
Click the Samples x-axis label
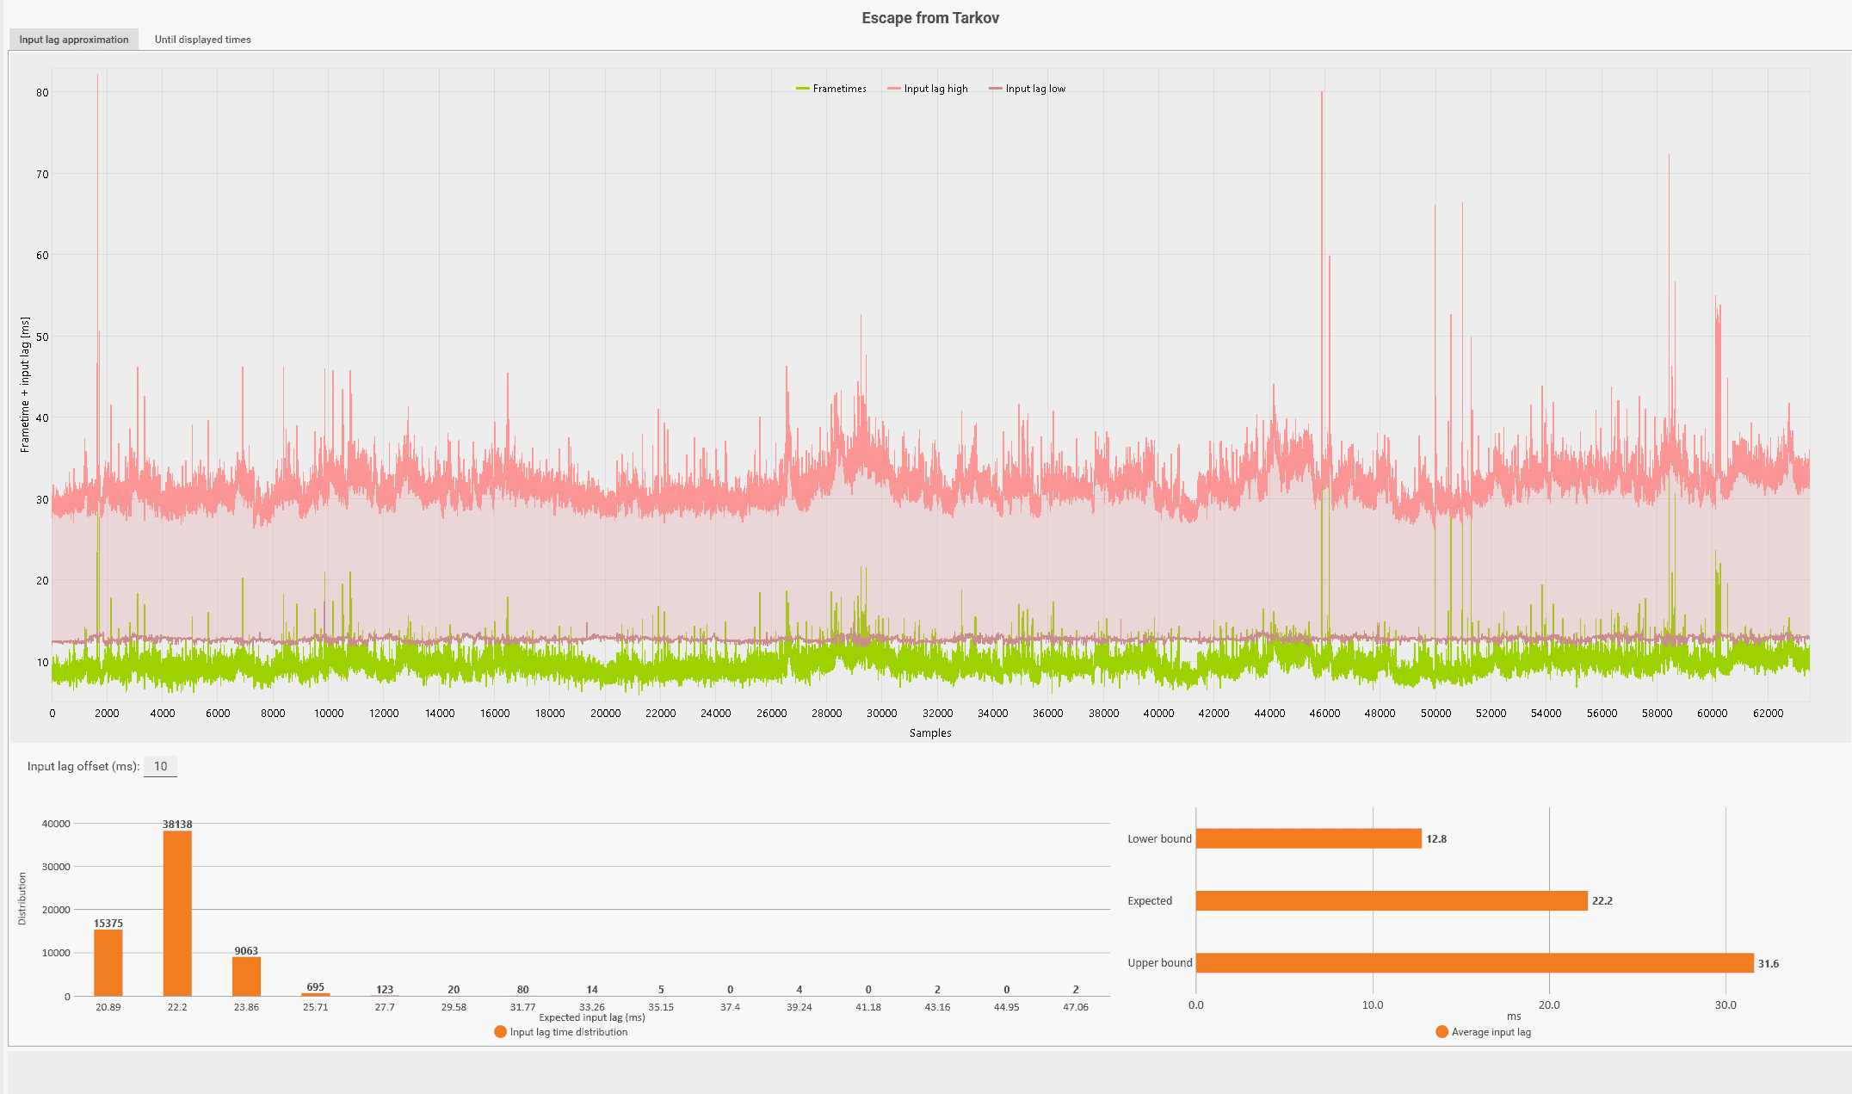coord(930,733)
